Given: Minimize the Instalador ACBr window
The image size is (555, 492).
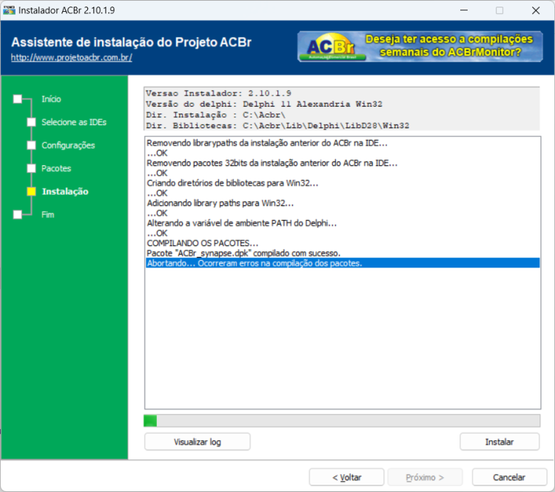Looking at the screenshot, I should click(x=464, y=10).
